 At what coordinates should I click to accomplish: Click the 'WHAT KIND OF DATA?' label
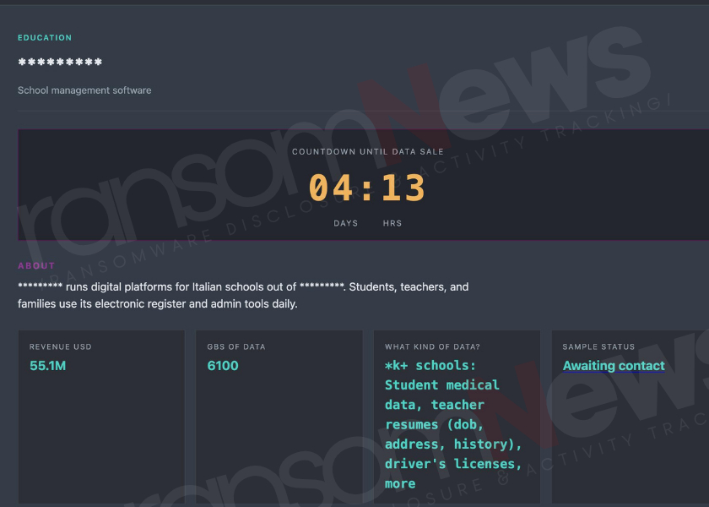432,346
